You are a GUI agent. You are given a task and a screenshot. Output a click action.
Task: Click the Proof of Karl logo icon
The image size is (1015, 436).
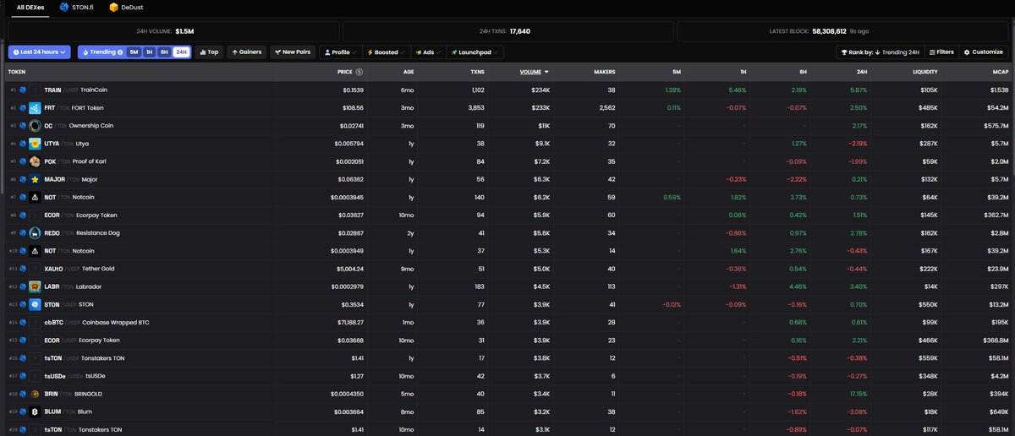[x=36, y=161]
